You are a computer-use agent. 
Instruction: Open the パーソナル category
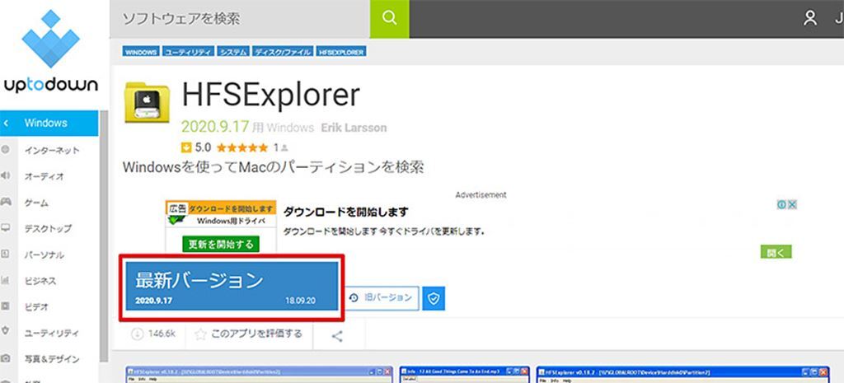[45, 255]
